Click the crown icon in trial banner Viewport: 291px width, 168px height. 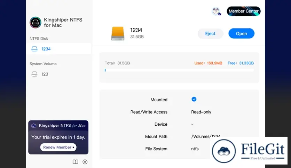(x=34, y=126)
